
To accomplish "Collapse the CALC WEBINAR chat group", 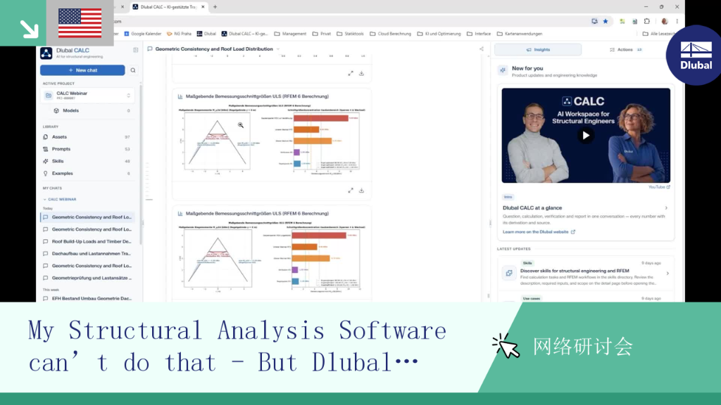I will coord(60,199).
